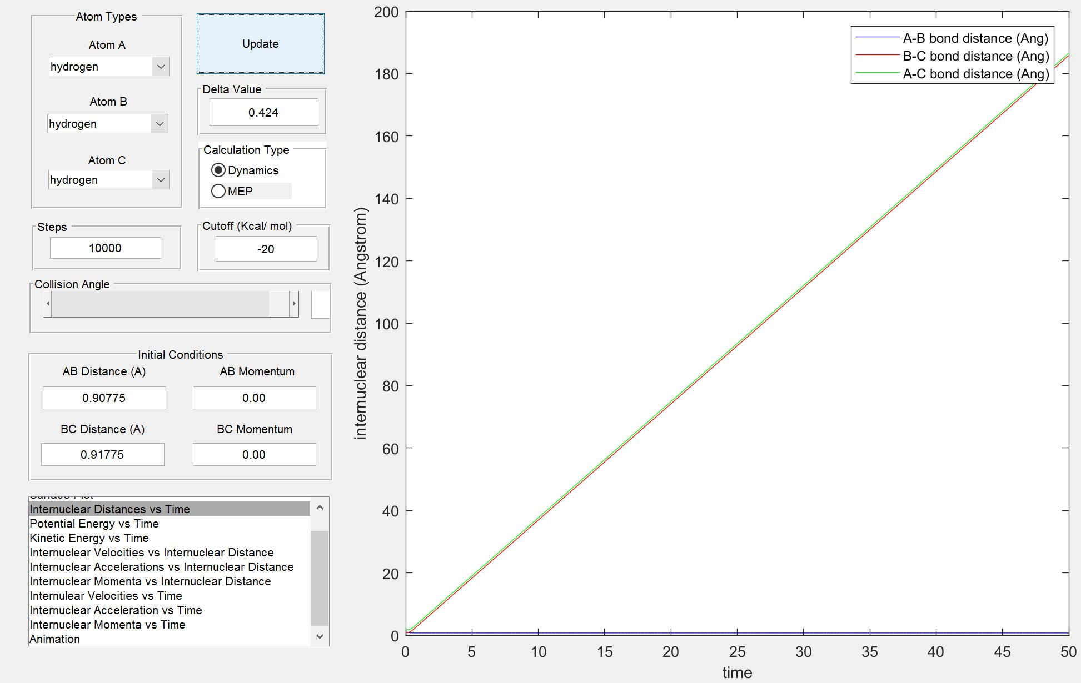
Task: Click the Cutoff (Kcal/mol) field
Action: [x=266, y=249]
